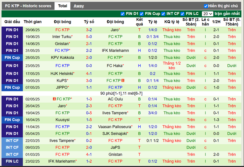Click the Thời gian column header
This screenshot has height=167, width=244.
click(33, 22)
